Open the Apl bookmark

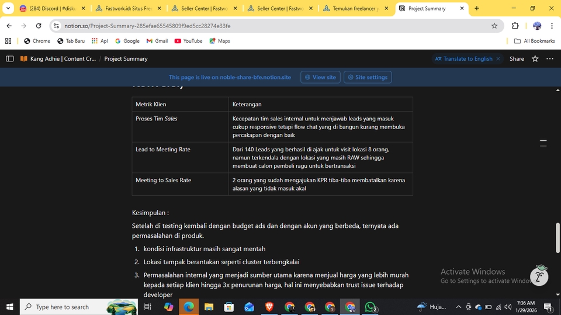tap(100, 41)
